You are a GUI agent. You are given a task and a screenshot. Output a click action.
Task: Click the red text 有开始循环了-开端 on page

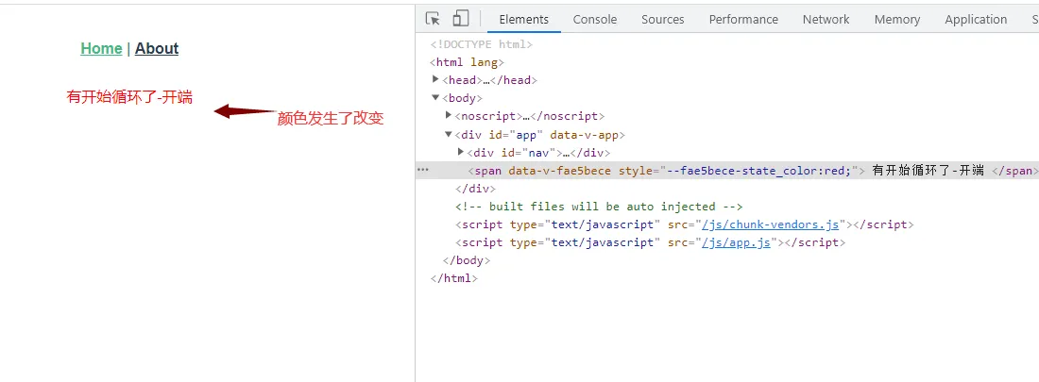pyautogui.click(x=129, y=97)
